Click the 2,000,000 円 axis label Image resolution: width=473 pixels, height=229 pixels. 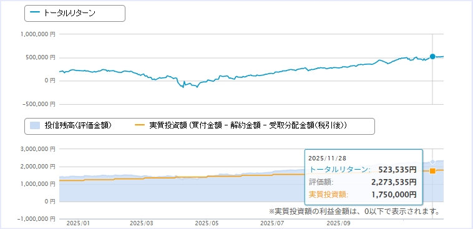(38, 167)
